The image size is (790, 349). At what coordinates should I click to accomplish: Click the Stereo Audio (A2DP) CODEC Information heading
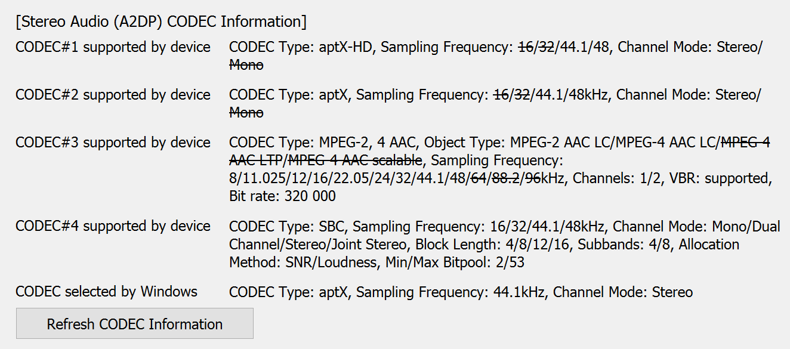coord(161,21)
